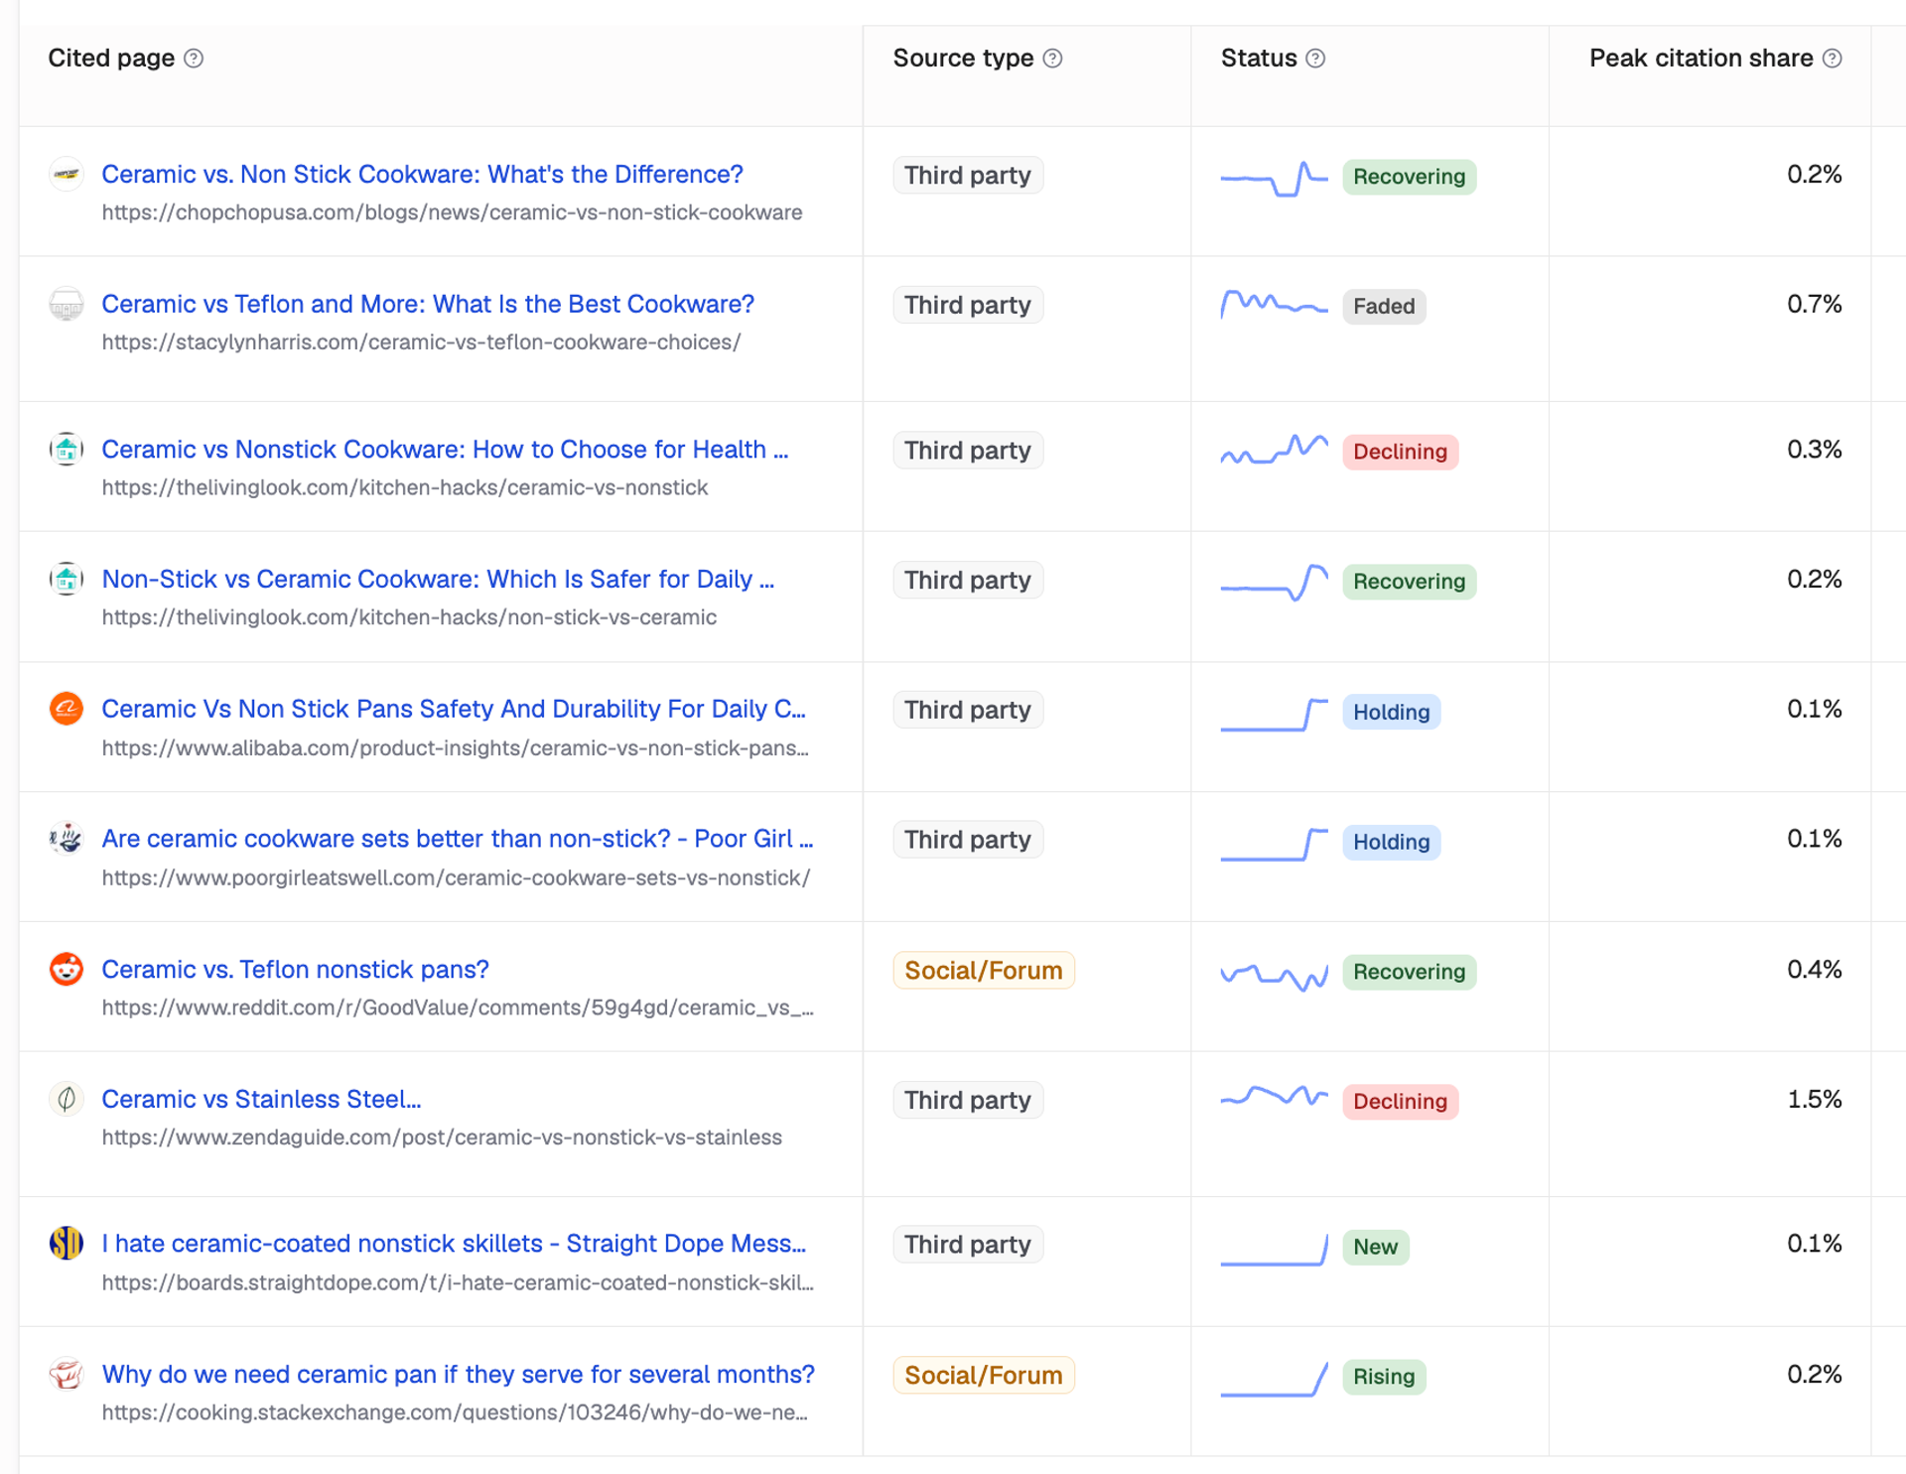Click thelivinglook favicon for Non-Stick vs Ceramic row
This screenshot has width=1906, height=1474.
(x=67, y=579)
